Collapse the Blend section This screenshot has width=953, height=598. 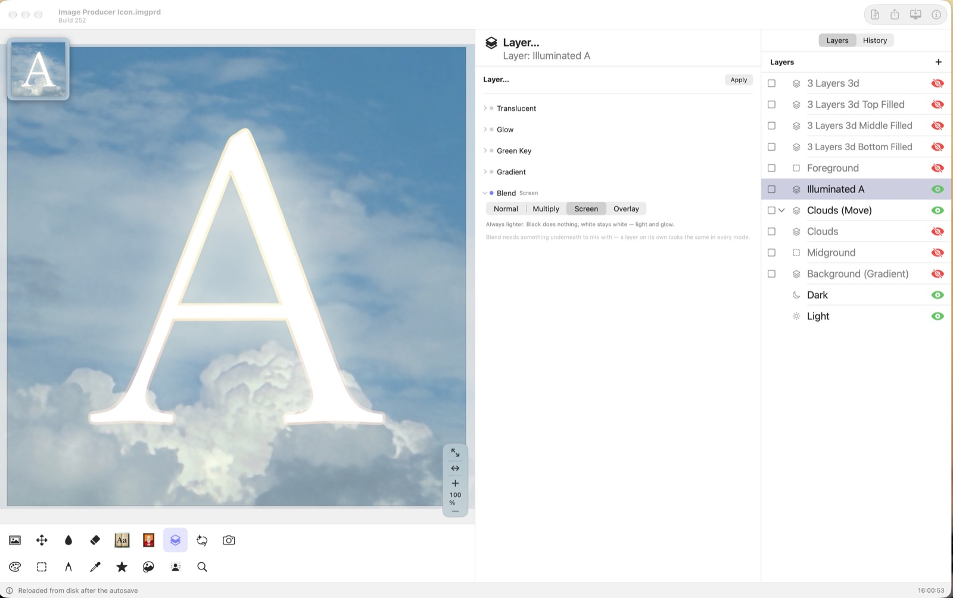[485, 193]
